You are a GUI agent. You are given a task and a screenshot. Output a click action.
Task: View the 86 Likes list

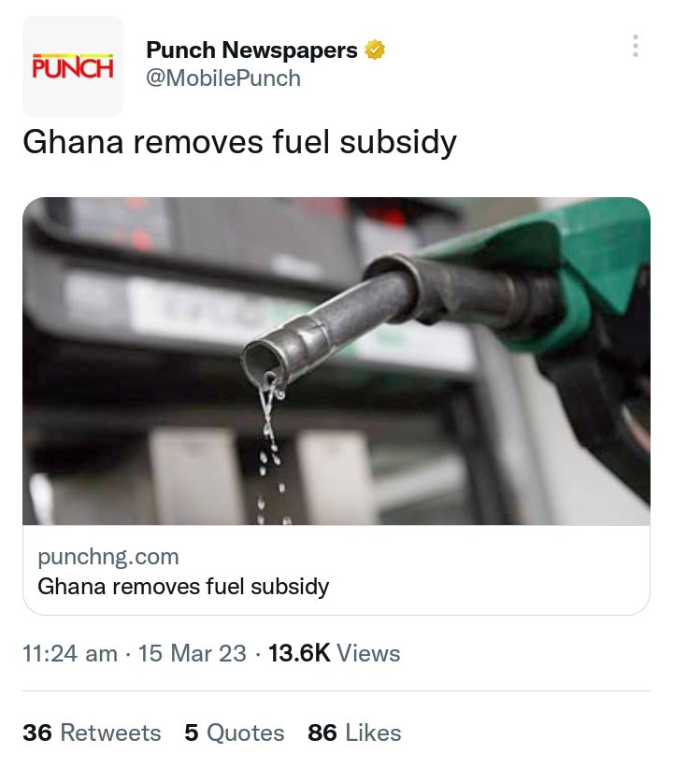pyautogui.click(x=354, y=732)
